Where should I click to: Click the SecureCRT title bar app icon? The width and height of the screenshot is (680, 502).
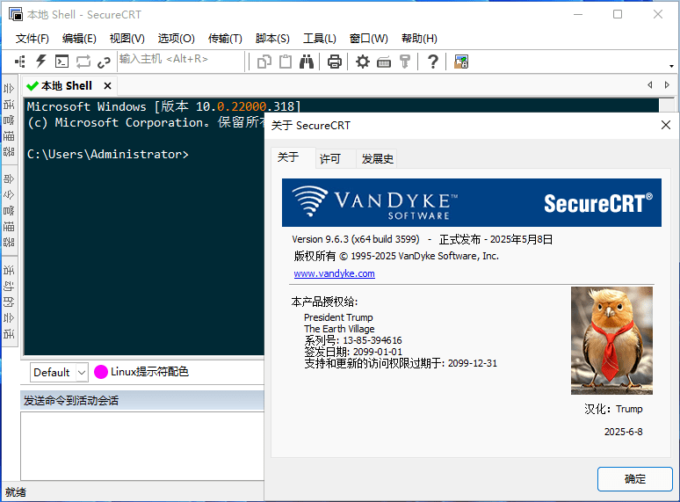click(16, 14)
